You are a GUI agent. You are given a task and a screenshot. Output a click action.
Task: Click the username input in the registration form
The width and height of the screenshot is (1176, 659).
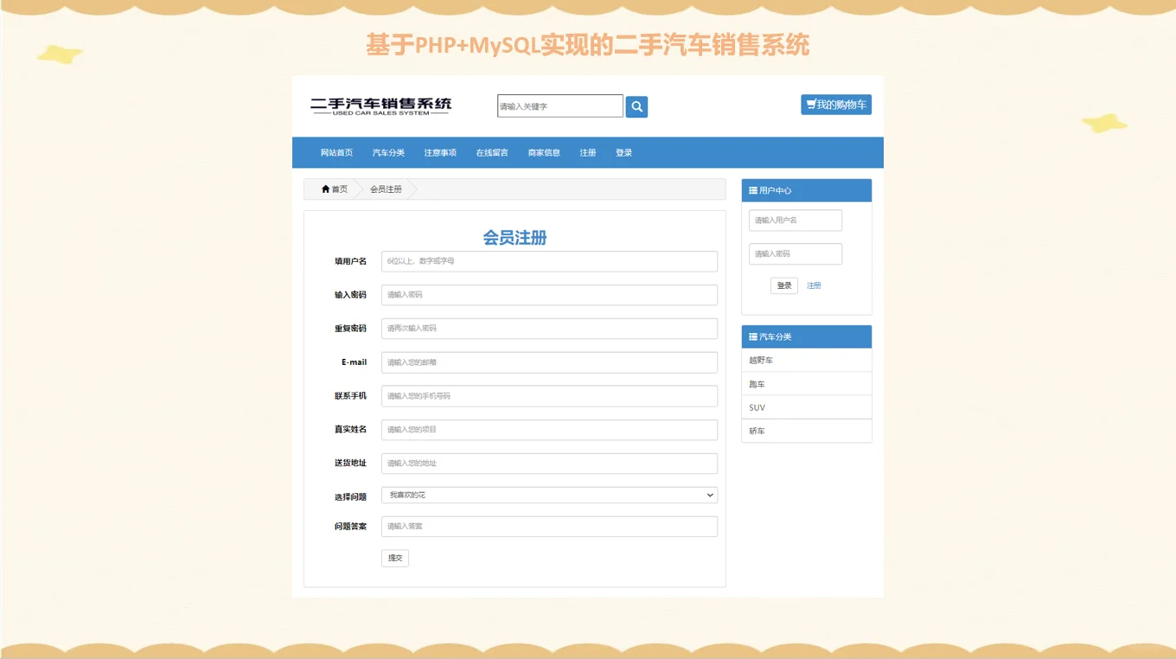[549, 260]
